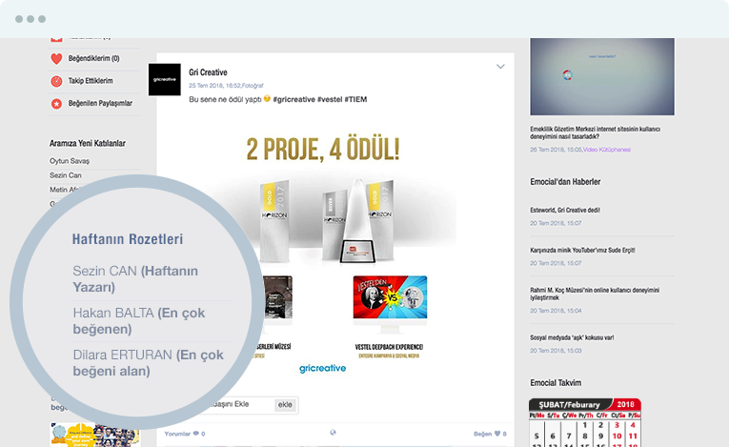Click the heart icon next to Beğen
The height and width of the screenshot is (447, 729).
coord(497,434)
